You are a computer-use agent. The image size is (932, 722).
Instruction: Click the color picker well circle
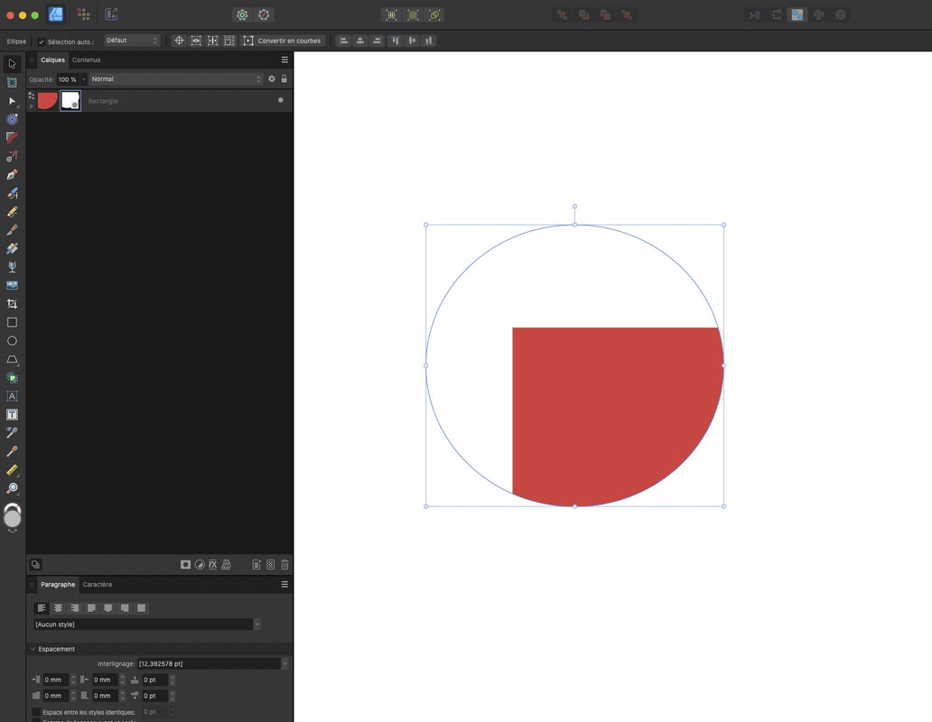[x=13, y=518]
